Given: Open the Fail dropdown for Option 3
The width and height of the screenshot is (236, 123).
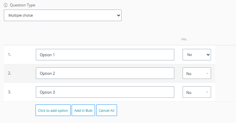Looking at the screenshot, I should [197, 92].
